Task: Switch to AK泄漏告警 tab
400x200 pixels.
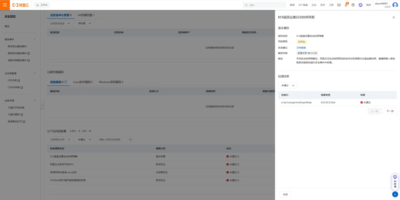Action: (86, 15)
